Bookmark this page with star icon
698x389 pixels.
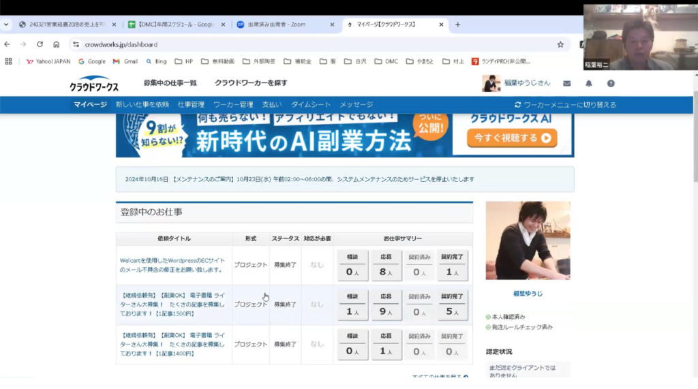[560, 44]
